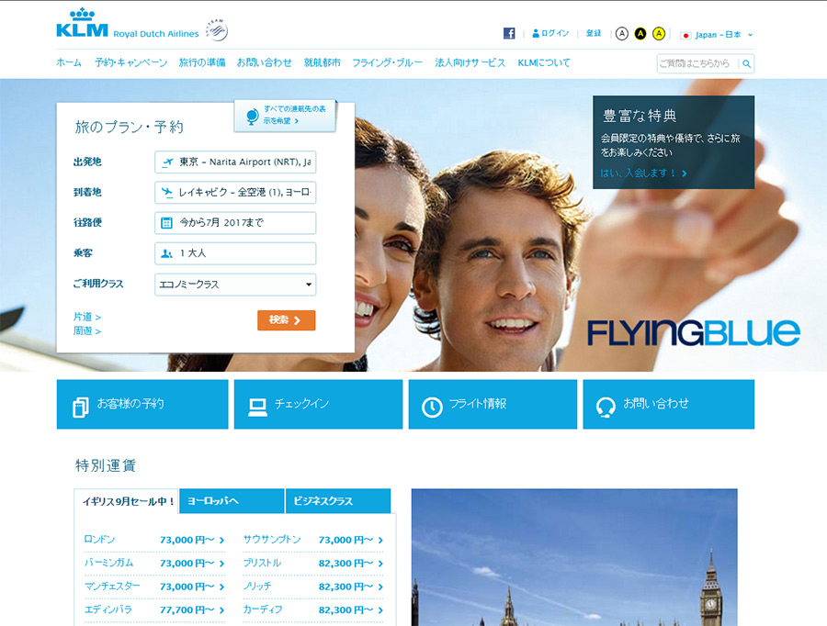Expand the エコノミークラス class dropdown
The image size is (827, 626).
(x=235, y=285)
